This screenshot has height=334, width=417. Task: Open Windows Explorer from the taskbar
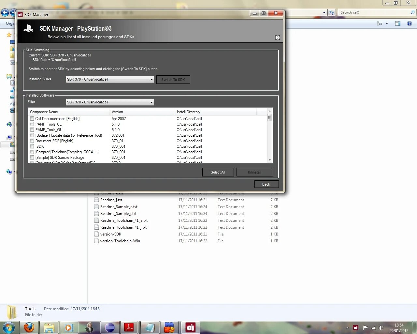(49, 327)
